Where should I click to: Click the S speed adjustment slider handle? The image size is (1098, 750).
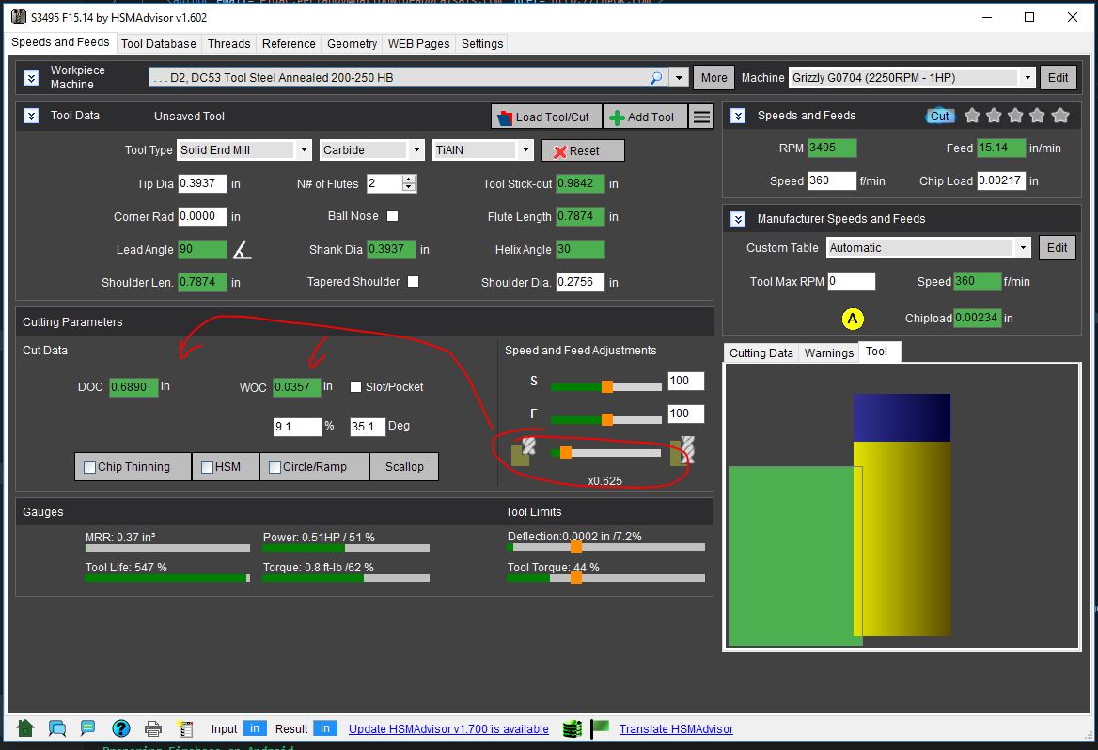(607, 386)
